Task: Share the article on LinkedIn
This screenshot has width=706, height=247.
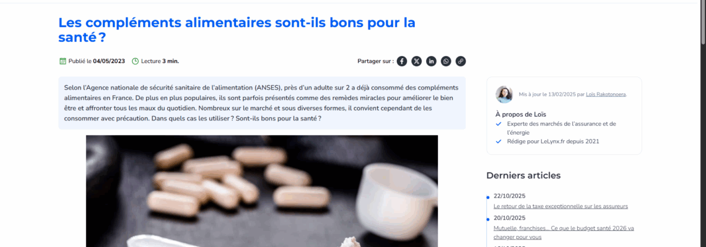Action: point(432,61)
